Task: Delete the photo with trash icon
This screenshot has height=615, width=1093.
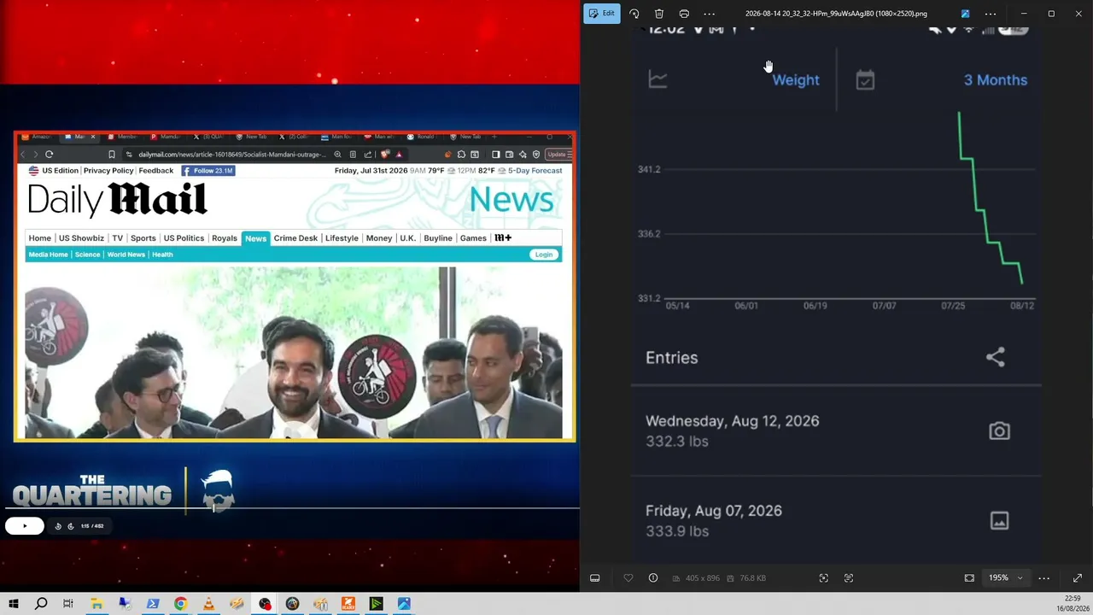Action: (x=659, y=14)
